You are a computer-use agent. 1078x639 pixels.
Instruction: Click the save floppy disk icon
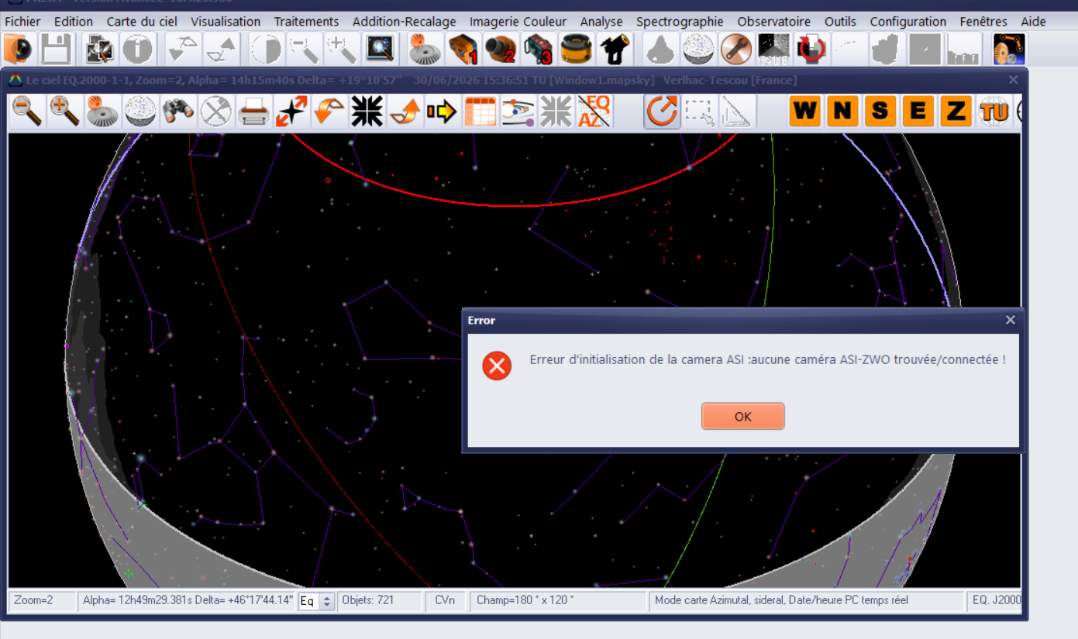click(56, 50)
